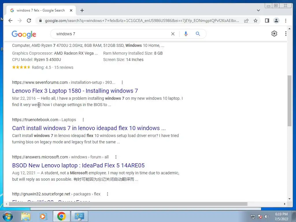Submit search with magnifier icon
296x222 pixels.
pyautogui.click(x=198, y=34)
